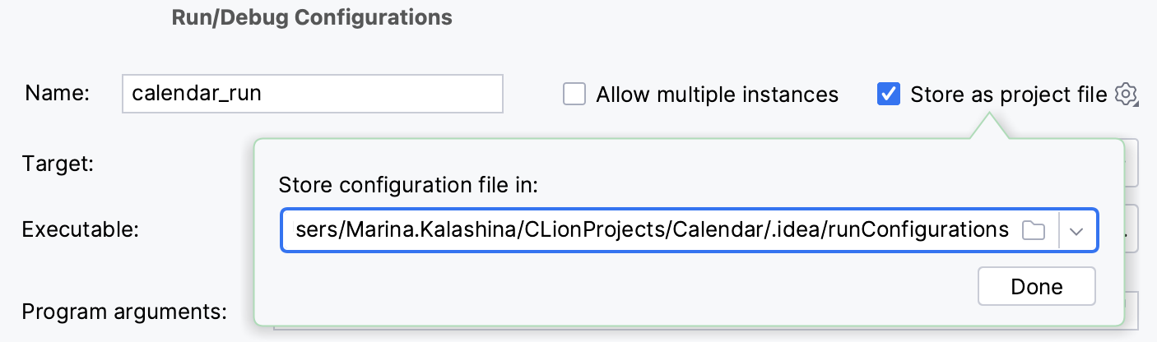The height and width of the screenshot is (342, 1157).
Task: Click the Allow multiple instances label text
Action: (717, 95)
